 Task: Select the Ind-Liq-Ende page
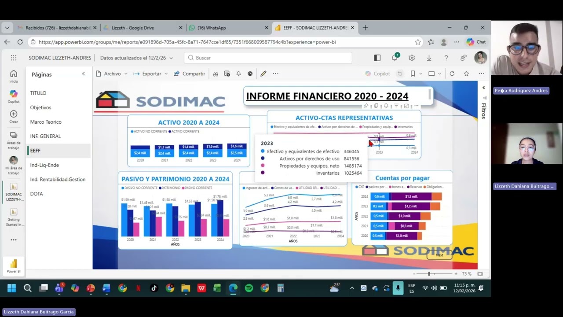44,165
